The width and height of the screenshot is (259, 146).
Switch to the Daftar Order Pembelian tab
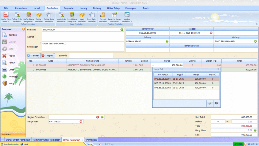(18, 140)
